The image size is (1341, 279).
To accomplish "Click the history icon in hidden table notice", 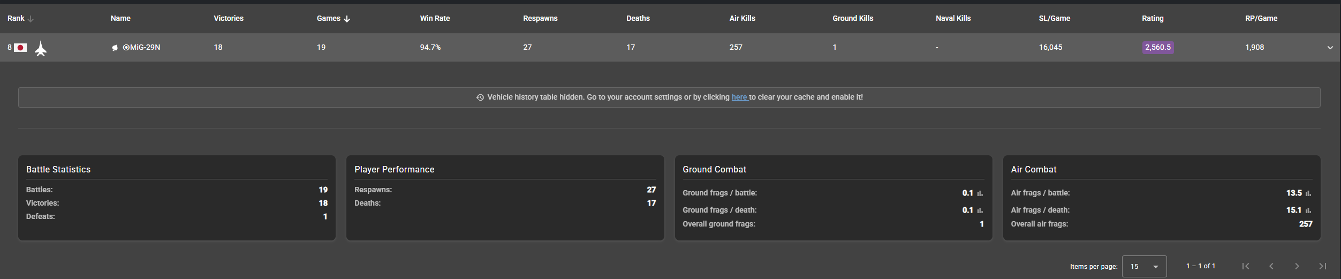I will [480, 97].
